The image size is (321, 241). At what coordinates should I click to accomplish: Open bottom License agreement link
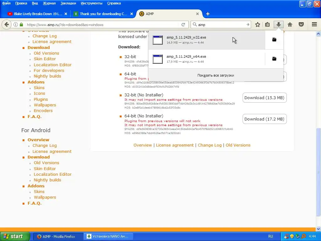(x=175, y=145)
